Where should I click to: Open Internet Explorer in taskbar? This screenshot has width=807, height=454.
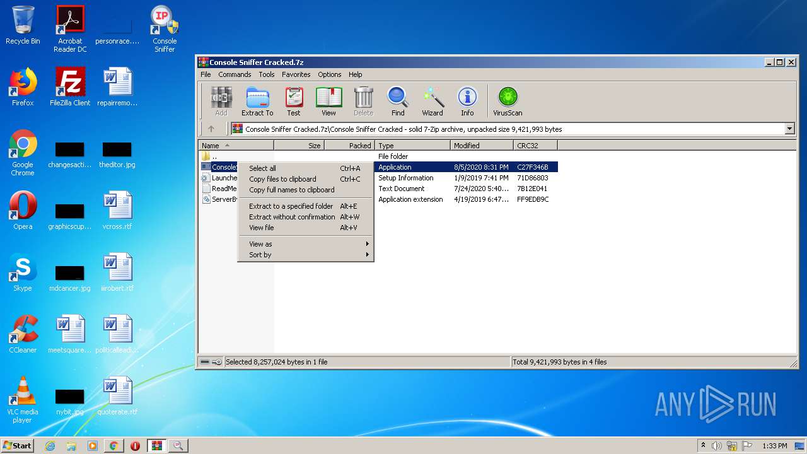50,446
